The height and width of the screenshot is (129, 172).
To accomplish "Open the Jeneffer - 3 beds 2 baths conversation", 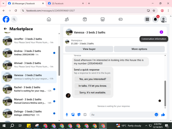I will [29, 41].
